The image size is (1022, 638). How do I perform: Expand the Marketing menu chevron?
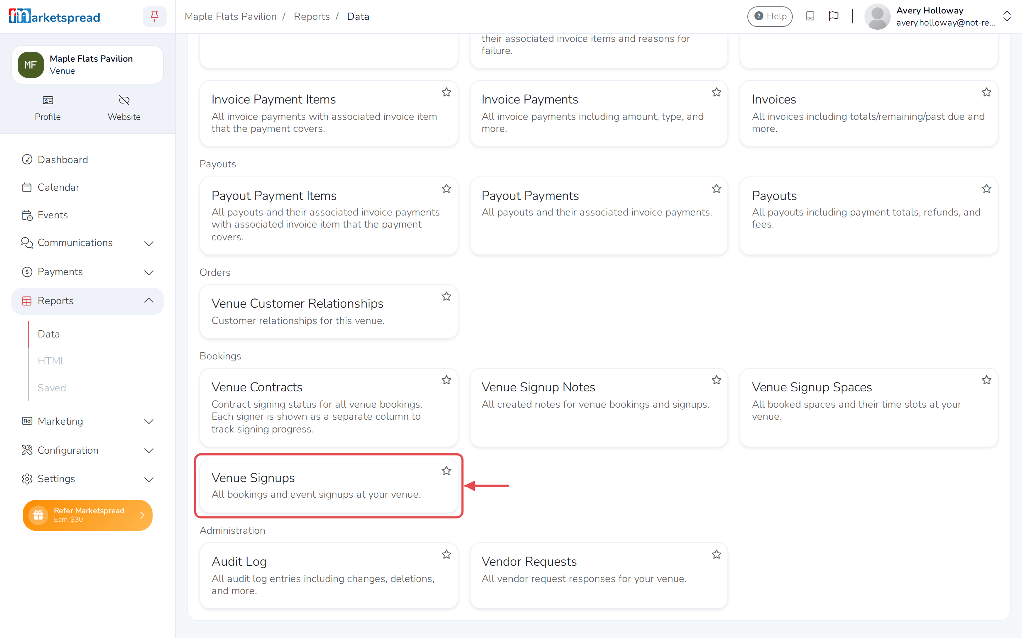point(149,421)
